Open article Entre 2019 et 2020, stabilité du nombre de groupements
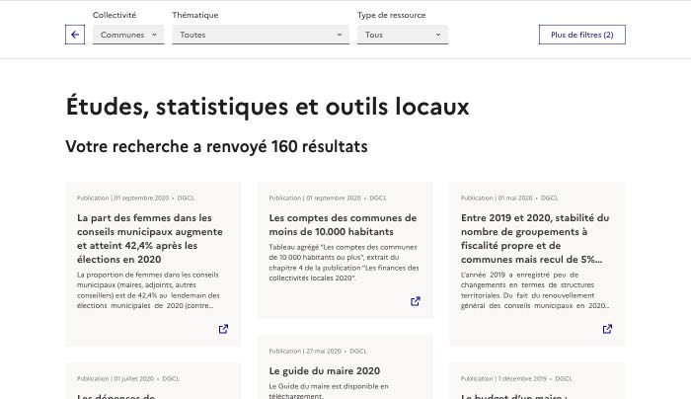The width and height of the screenshot is (691, 399). (535, 239)
